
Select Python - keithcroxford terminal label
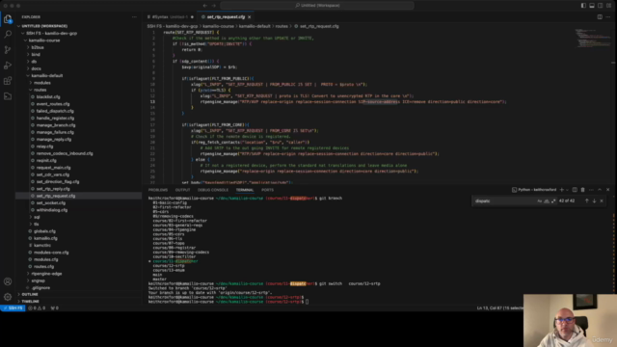(x=534, y=190)
